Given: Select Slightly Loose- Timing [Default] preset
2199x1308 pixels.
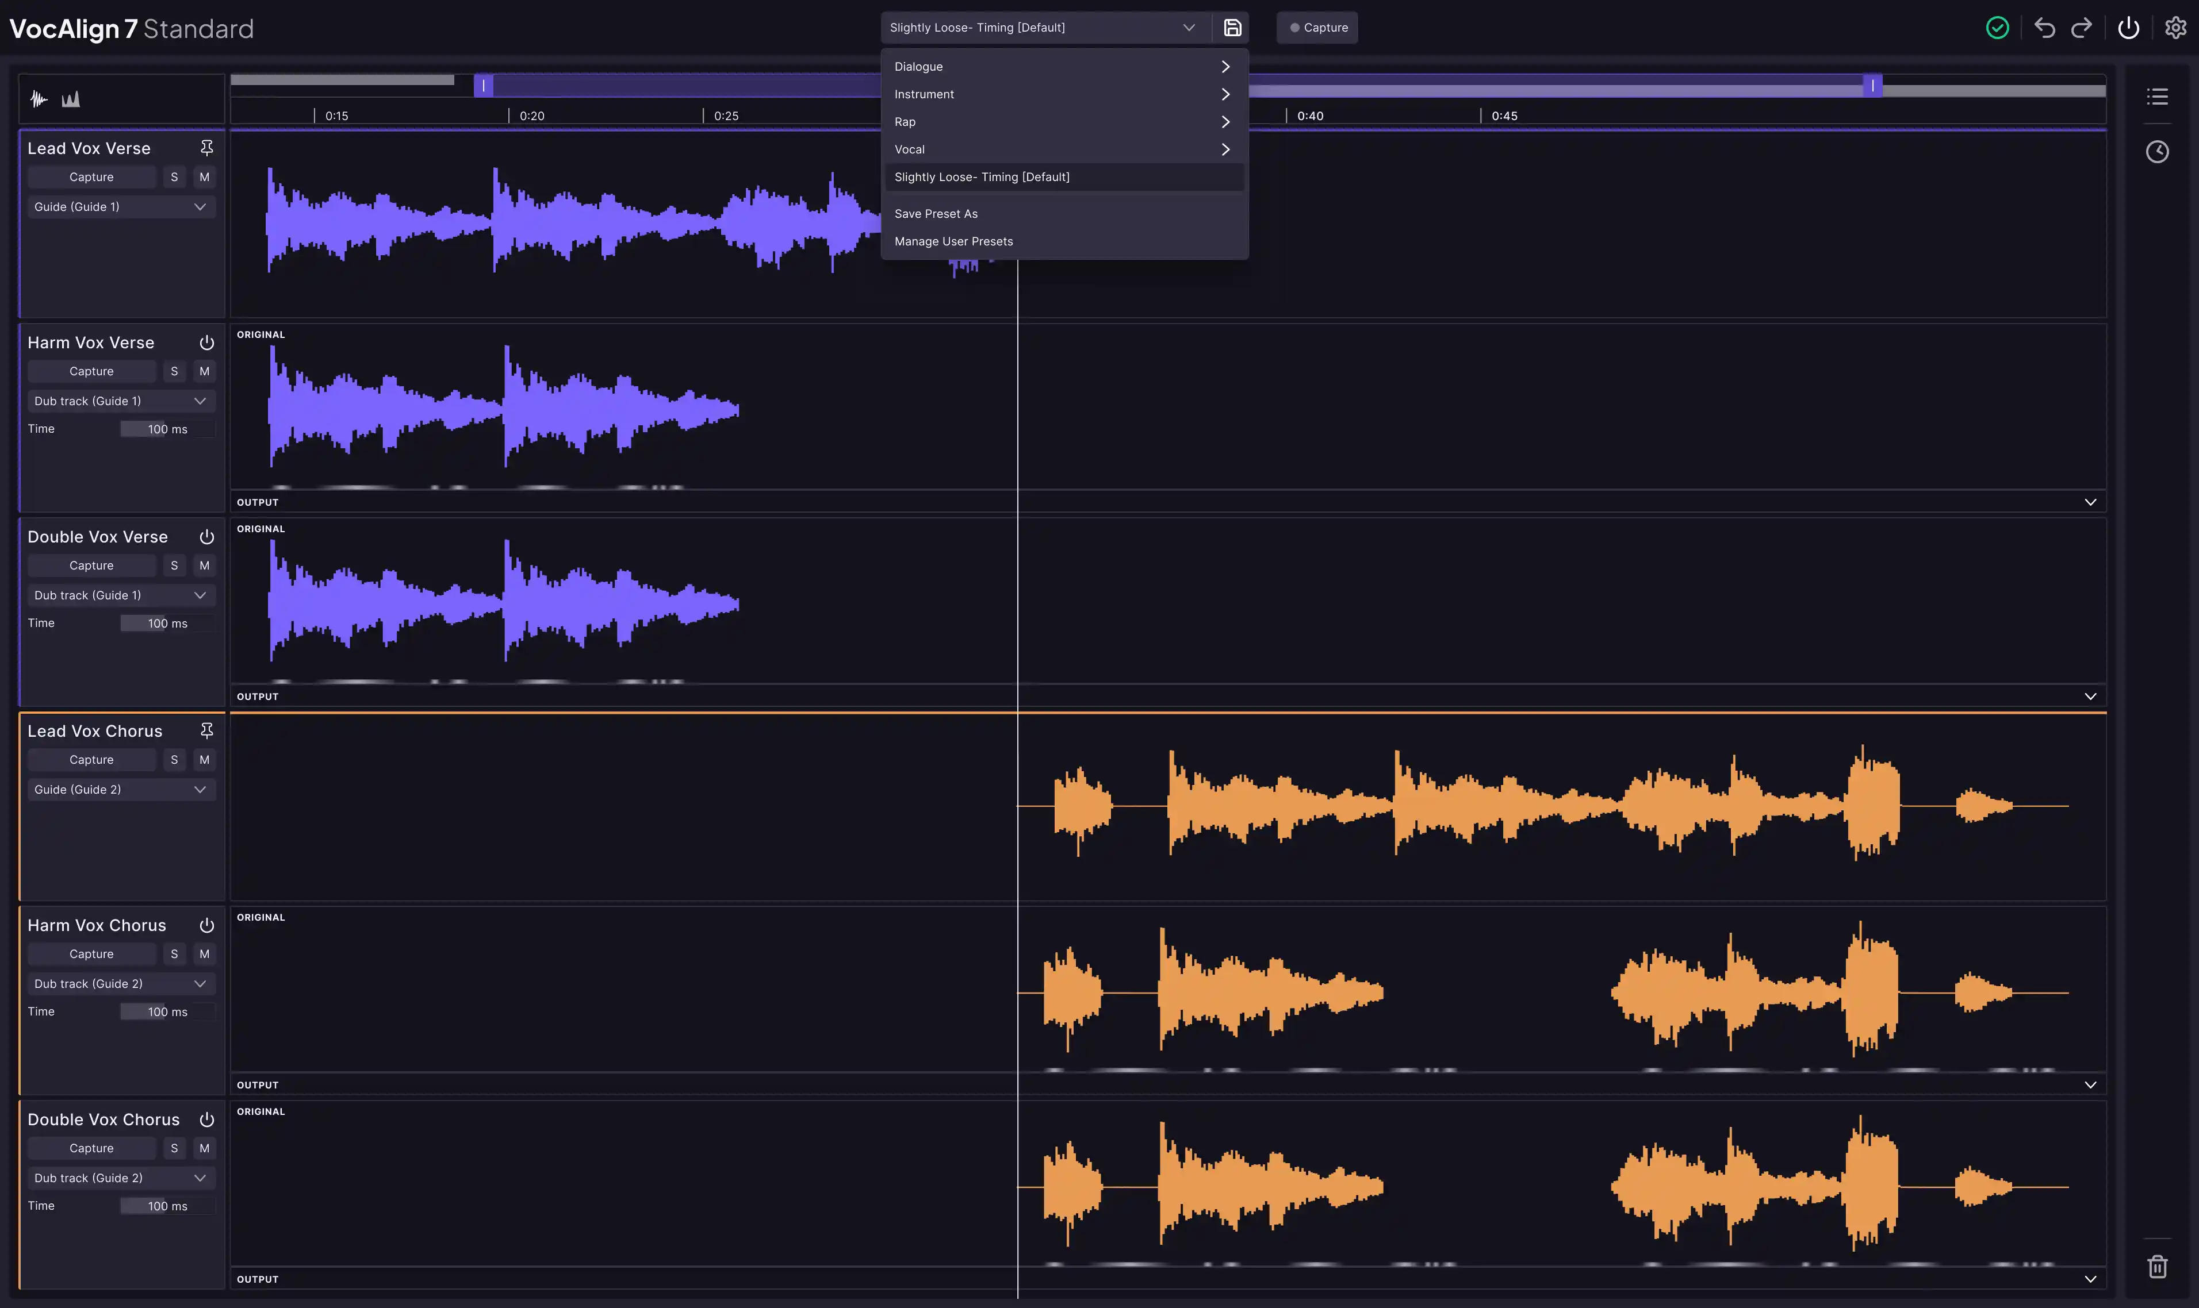Looking at the screenshot, I should coord(1064,177).
